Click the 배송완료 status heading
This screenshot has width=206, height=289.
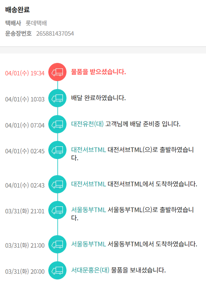pyautogui.click(x=17, y=10)
